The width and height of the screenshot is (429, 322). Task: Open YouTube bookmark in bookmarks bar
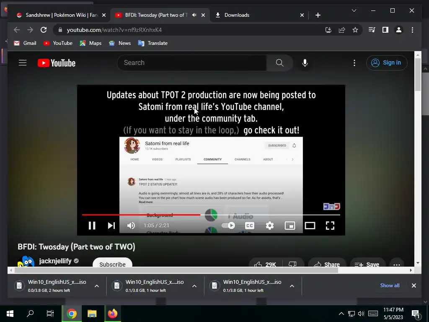(58, 43)
